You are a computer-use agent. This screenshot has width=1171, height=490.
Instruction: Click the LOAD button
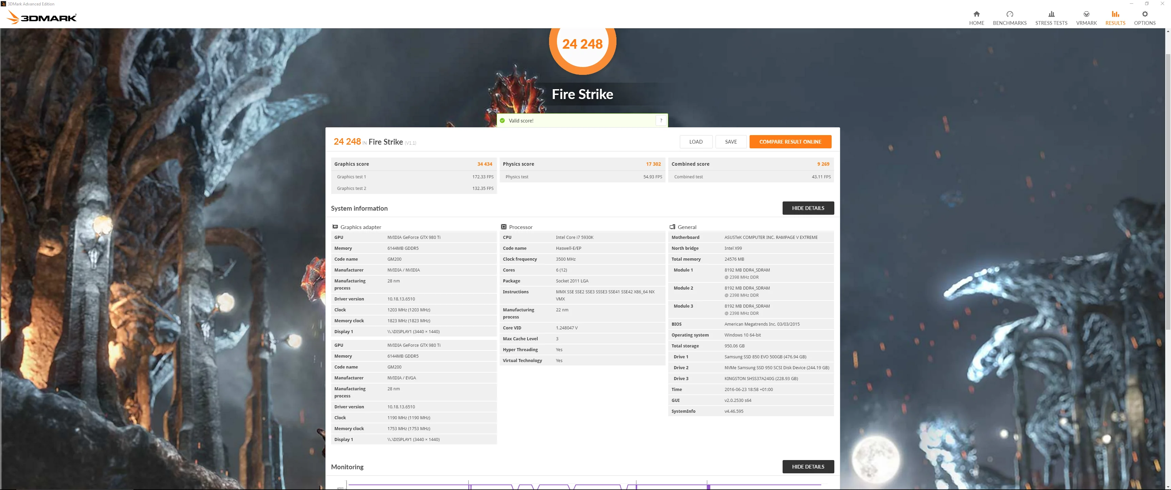coord(695,142)
